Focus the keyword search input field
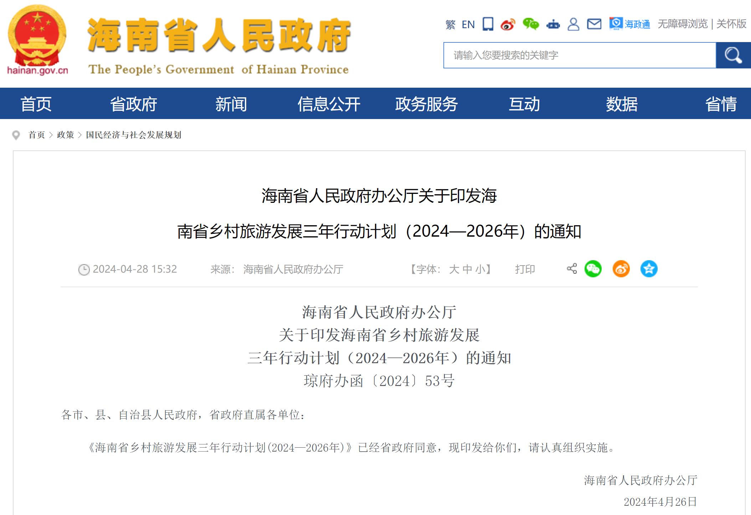This screenshot has height=515, width=751. click(x=580, y=55)
